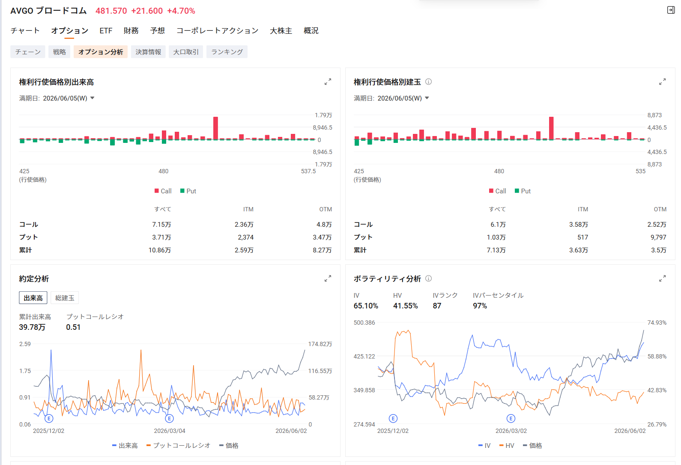
Task: Click the first earnings E marker in 約定分析 chart
Action: click(49, 418)
